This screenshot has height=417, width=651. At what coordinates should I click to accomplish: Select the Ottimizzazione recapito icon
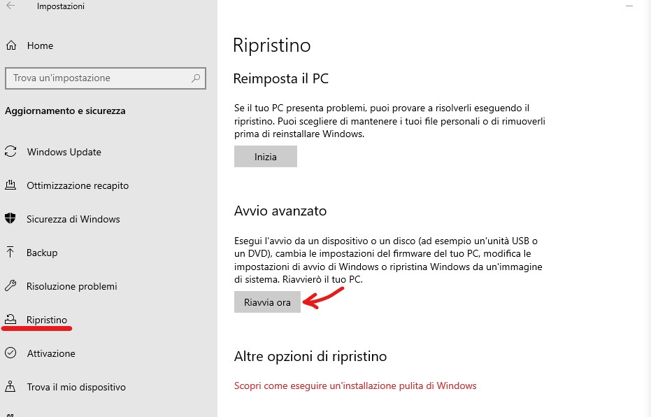tap(10, 185)
